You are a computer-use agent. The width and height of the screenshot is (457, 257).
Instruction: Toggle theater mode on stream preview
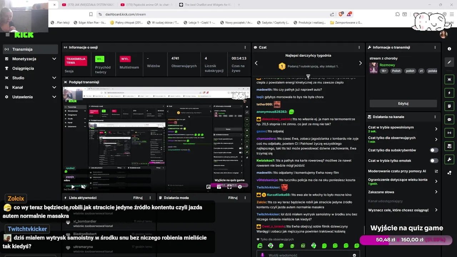[x=219, y=187]
